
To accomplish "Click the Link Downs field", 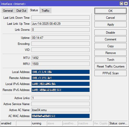I will [x=60, y=30].
